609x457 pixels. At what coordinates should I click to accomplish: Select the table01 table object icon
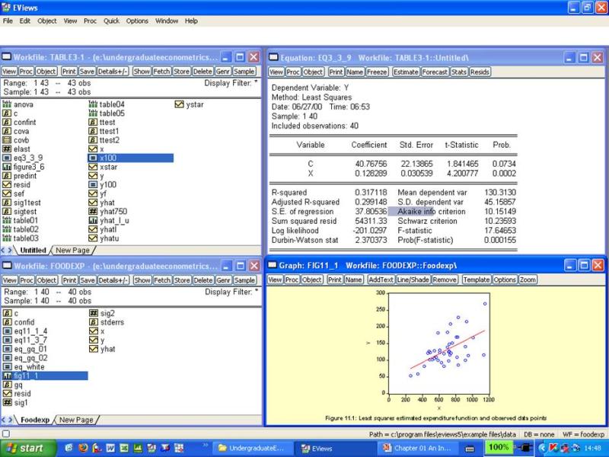pyautogui.click(x=7, y=220)
